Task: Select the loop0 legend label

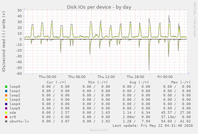Action: pyautogui.click(x=15, y=87)
